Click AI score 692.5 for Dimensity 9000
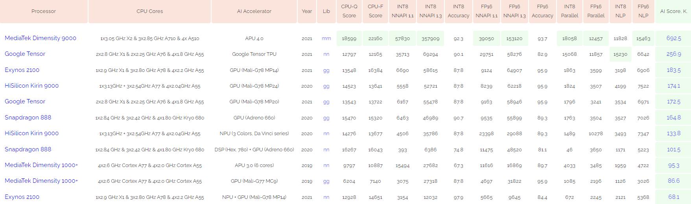The width and height of the screenshot is (691, 204). [674, 39]
